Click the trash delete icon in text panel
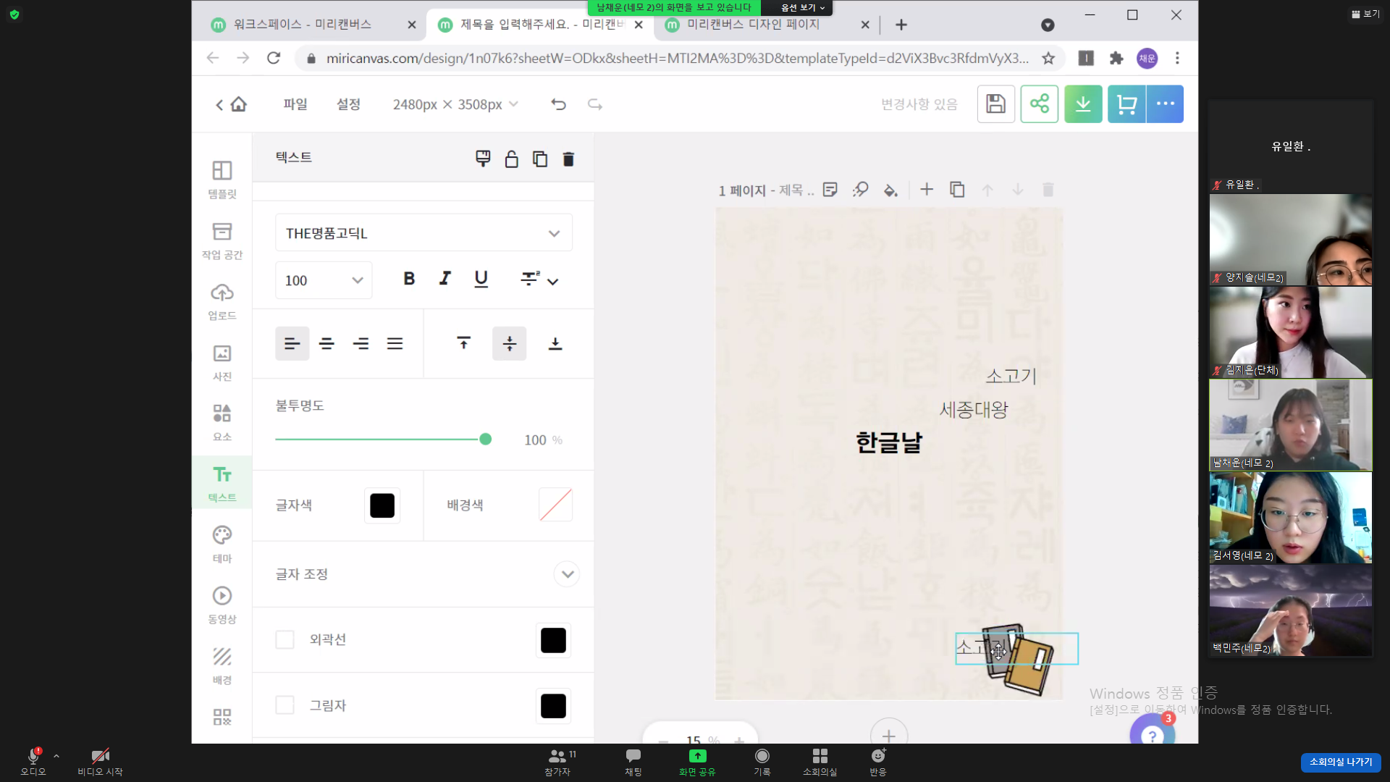The height and width of the screenshot is (782, 1390). coord(568,159)
